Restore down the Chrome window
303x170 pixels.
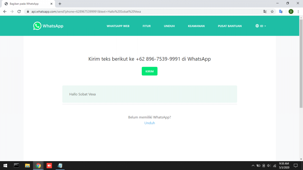(288, 3)
